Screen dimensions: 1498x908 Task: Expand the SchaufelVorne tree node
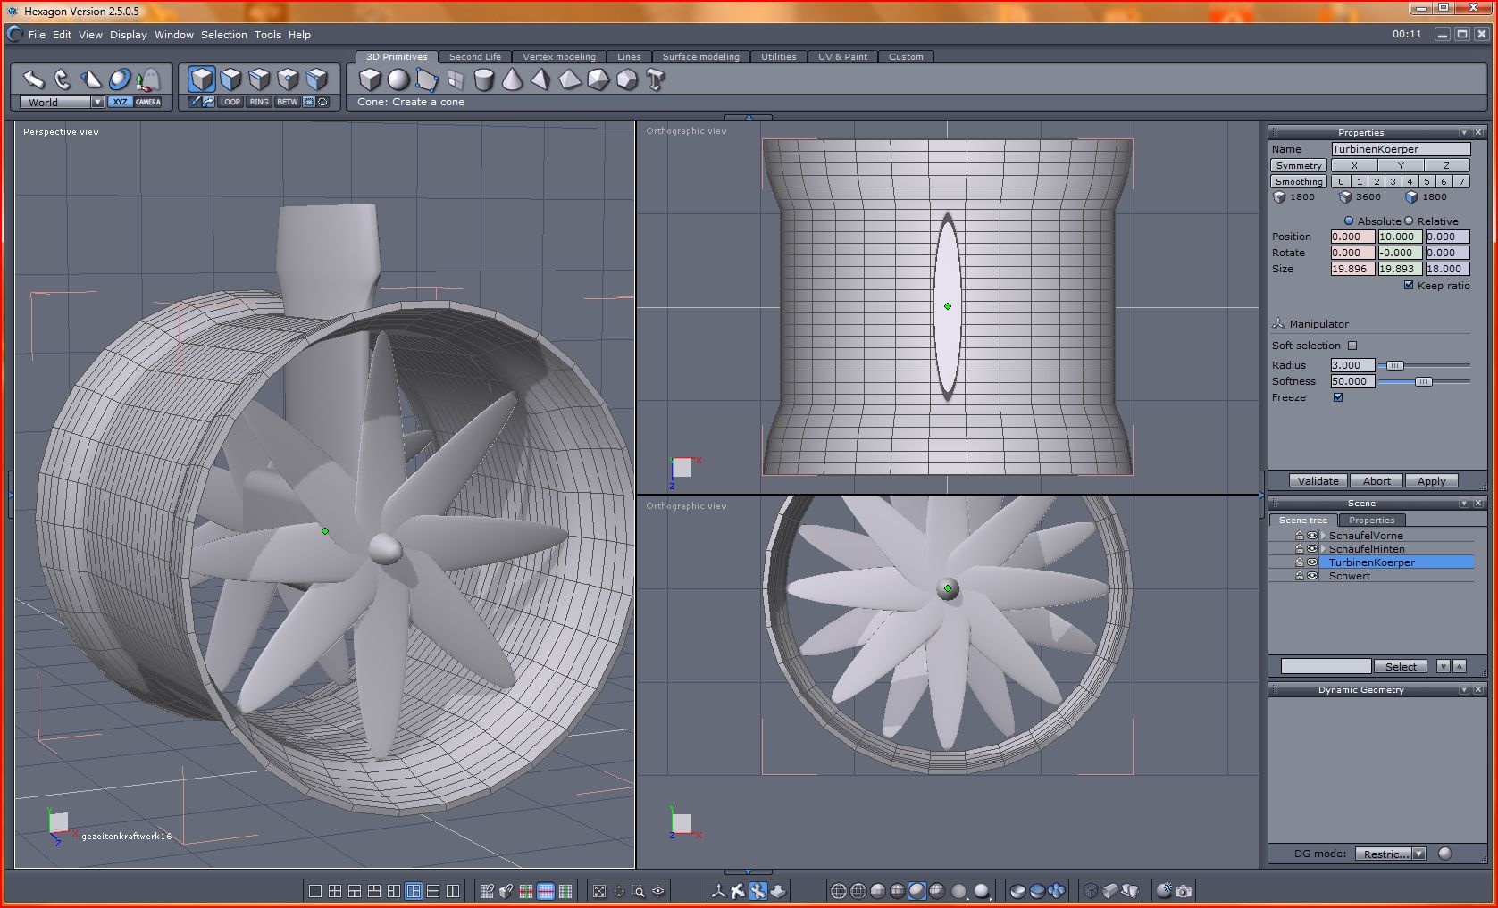click(1323, 536)
